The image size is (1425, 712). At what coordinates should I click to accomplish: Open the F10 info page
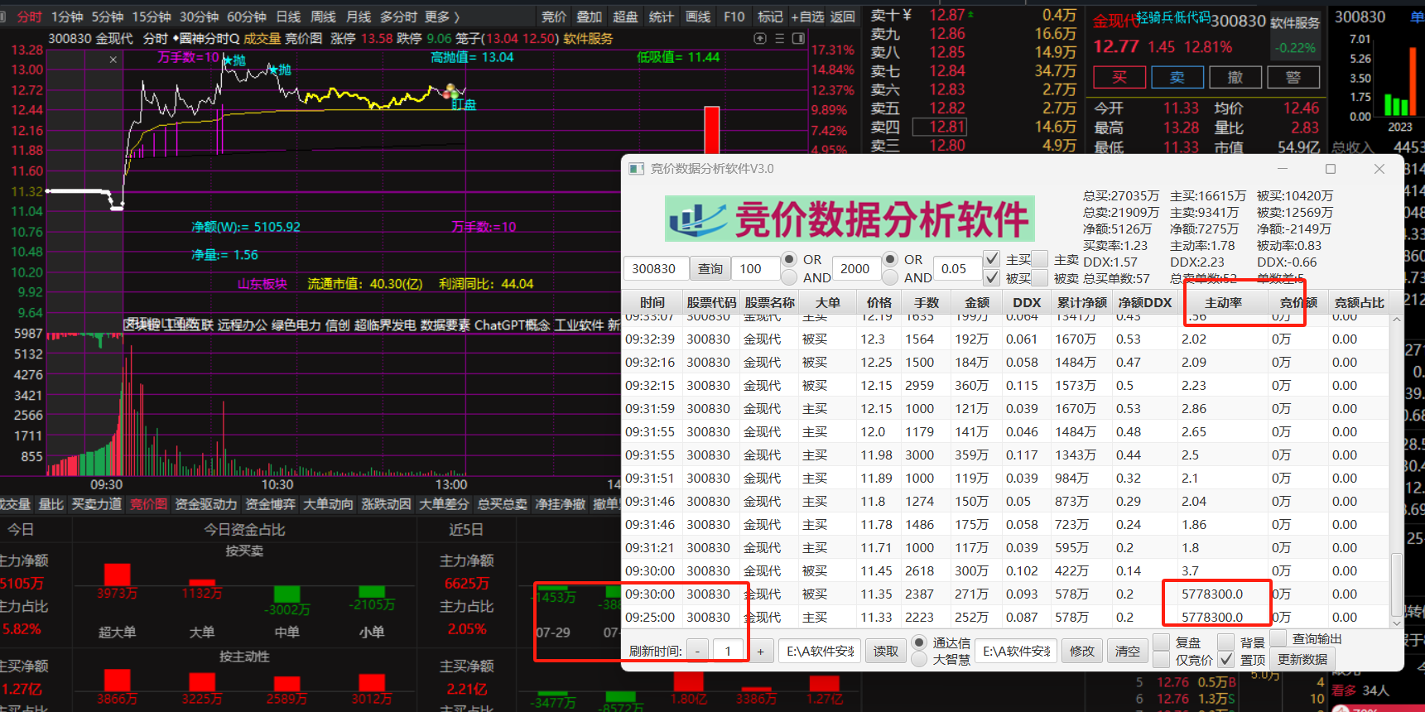(734, 17)
